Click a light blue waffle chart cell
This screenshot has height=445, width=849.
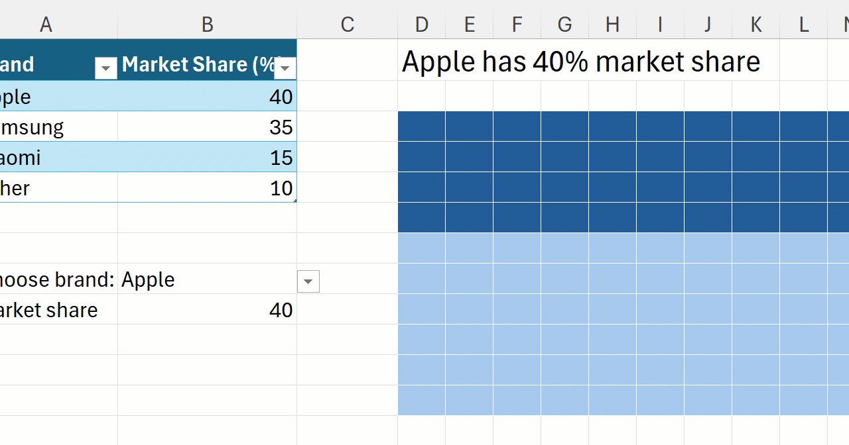pos(517,309)
